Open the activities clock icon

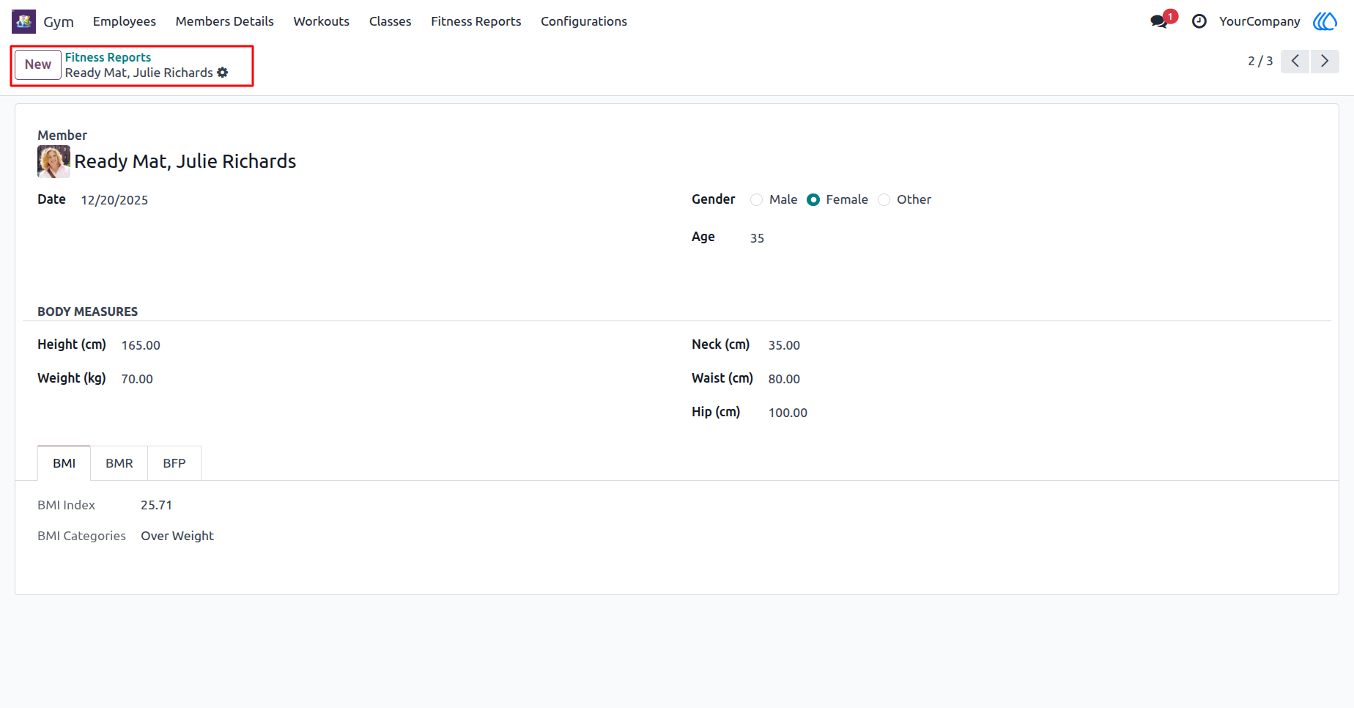pos(1199,21)
